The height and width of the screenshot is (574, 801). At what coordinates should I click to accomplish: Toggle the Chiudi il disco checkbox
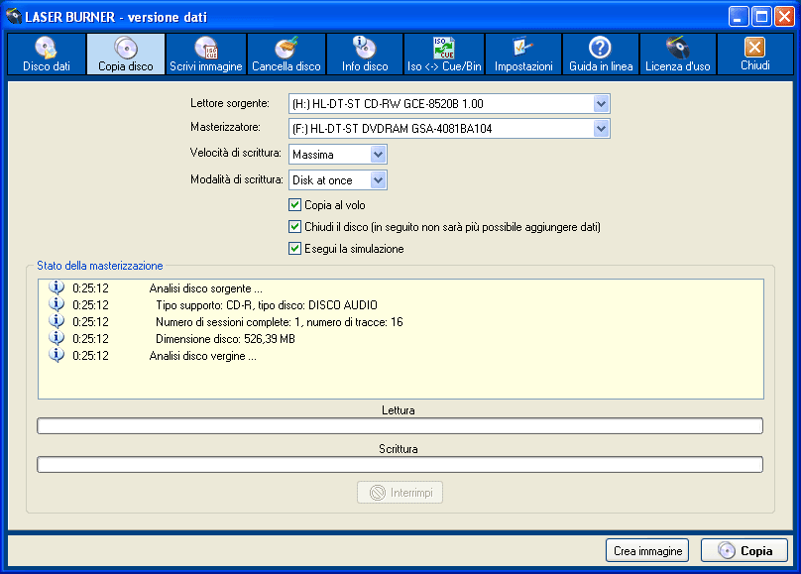[294, 226]
